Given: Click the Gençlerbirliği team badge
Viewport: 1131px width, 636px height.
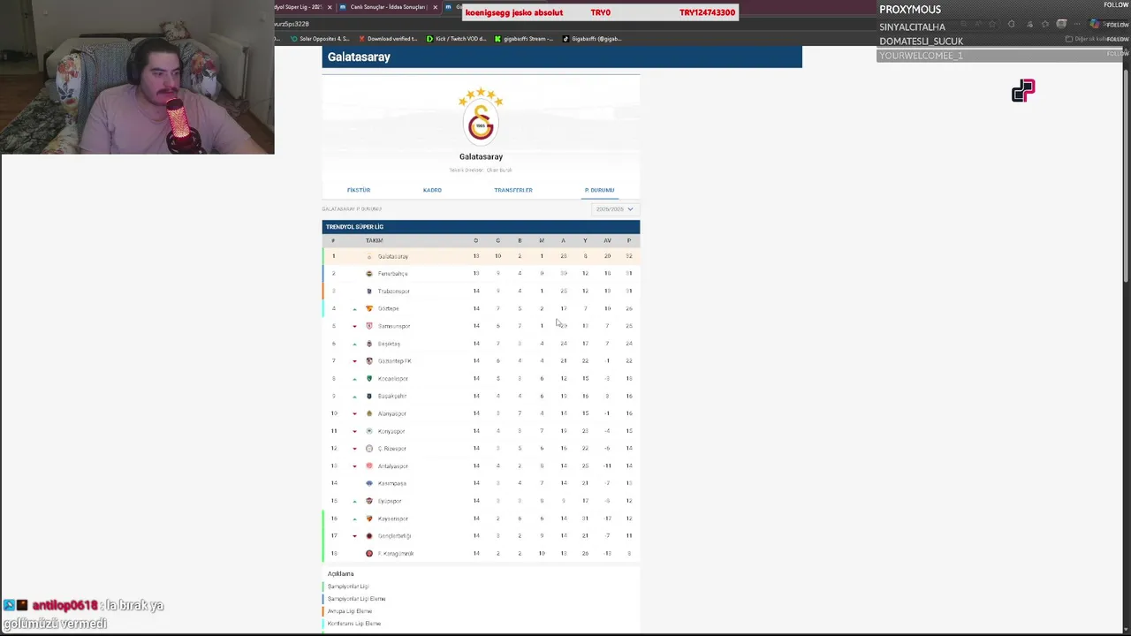Looking at the screenshot, I should [x=369, y=536].
